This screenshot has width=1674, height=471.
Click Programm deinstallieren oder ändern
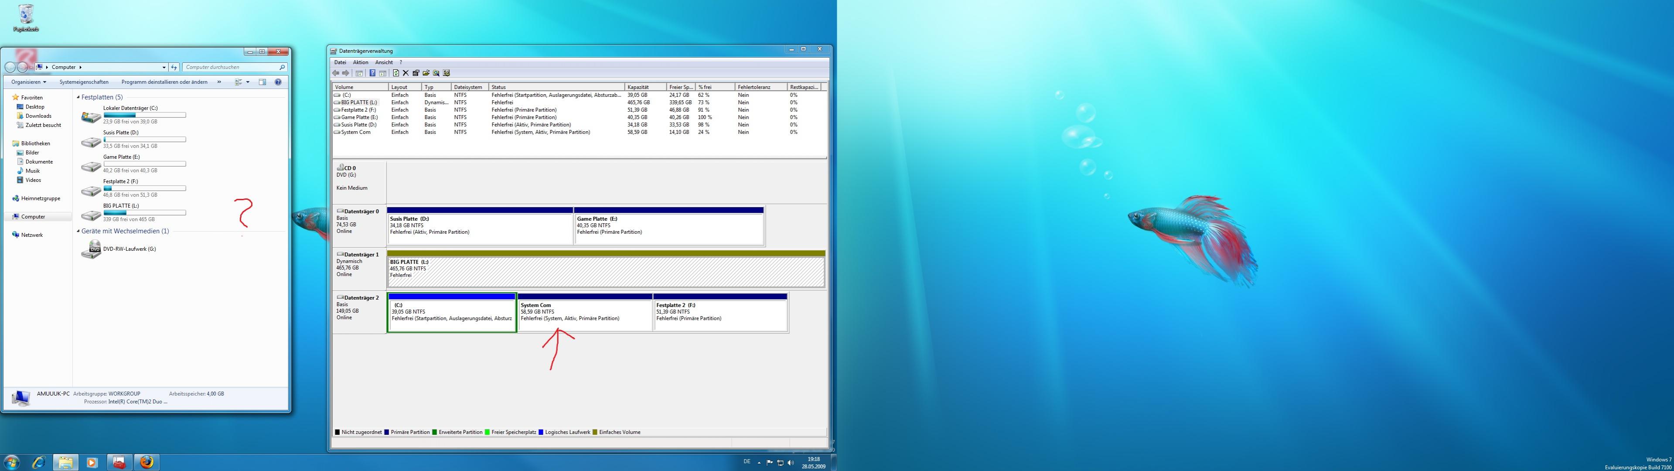point(164,82)
